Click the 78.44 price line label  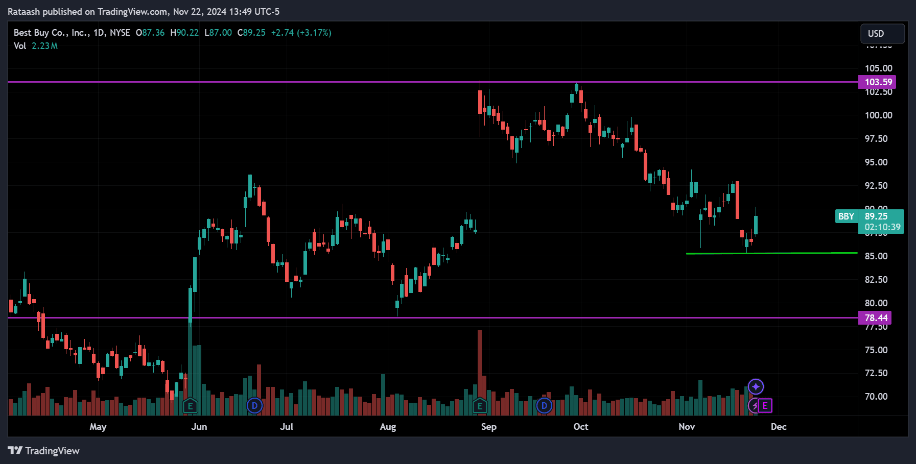click(875, 318)
